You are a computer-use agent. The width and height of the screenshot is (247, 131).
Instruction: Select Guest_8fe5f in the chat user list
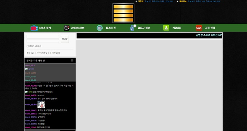[30, 65]
